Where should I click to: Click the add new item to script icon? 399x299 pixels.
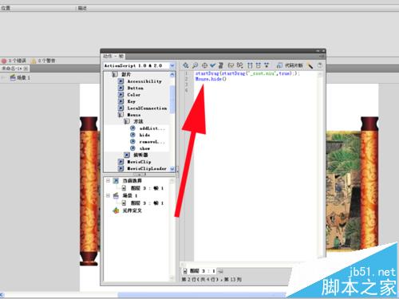185,65
